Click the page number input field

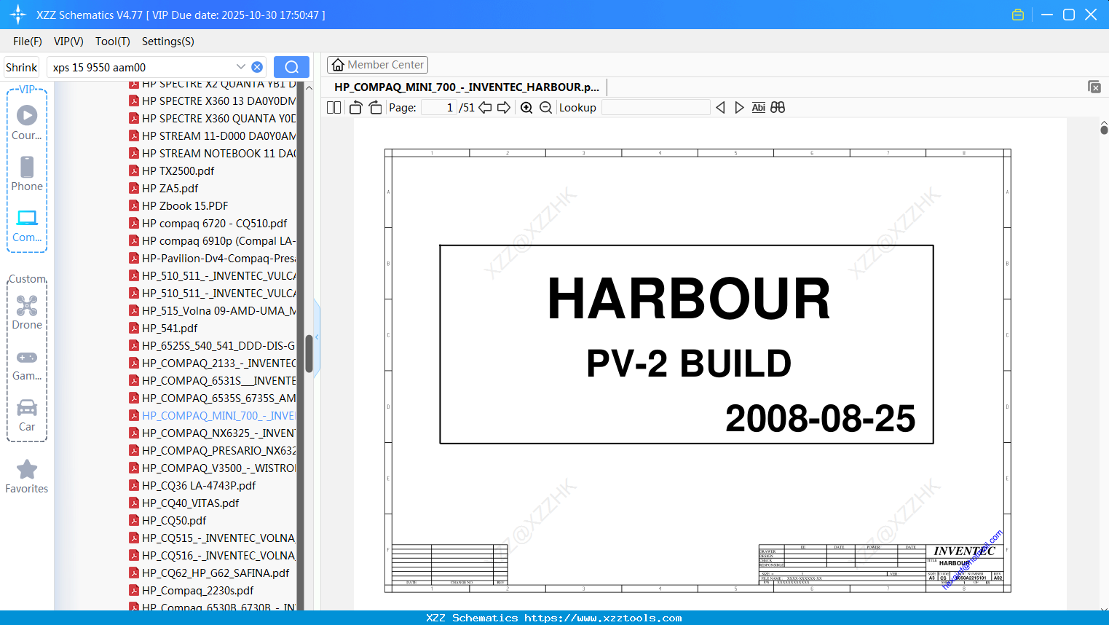[x=438, y=107]
